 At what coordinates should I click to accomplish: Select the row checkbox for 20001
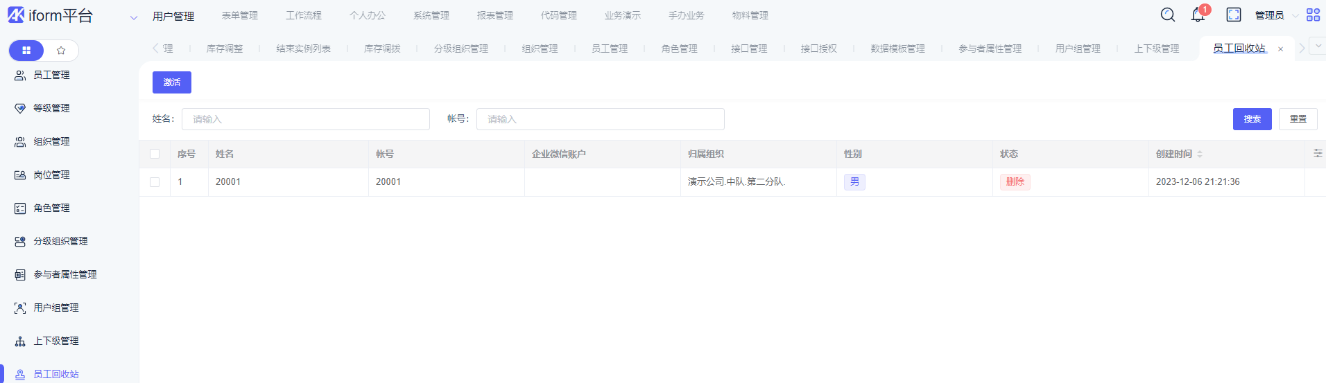(x=155, y=182)
